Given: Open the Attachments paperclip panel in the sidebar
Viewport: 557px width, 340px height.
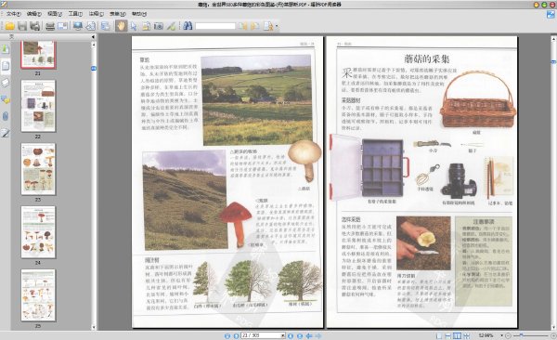Looking at the screenshot, I should click(x=6, y=116).
